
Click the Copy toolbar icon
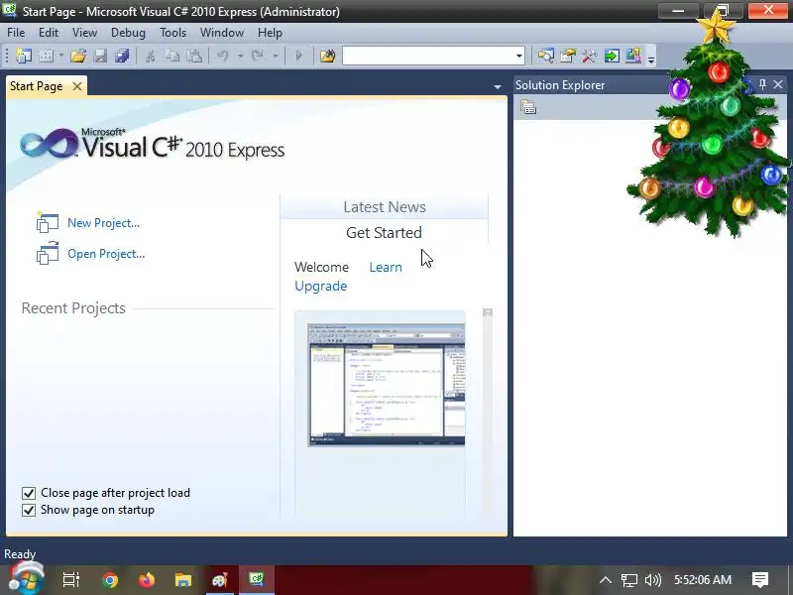171,56
